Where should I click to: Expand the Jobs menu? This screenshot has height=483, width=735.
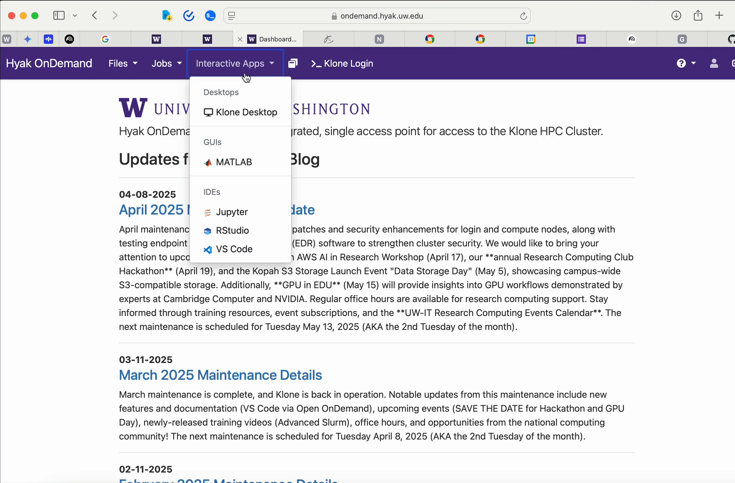pyautogui.click(x=166, y=63)
